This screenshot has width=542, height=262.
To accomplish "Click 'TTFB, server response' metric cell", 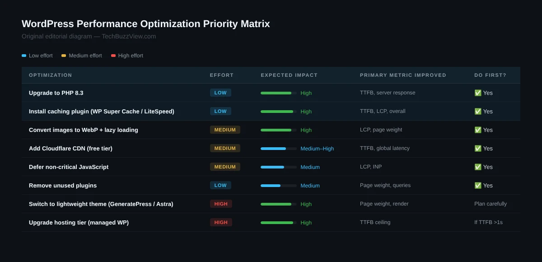I will 388,93.
